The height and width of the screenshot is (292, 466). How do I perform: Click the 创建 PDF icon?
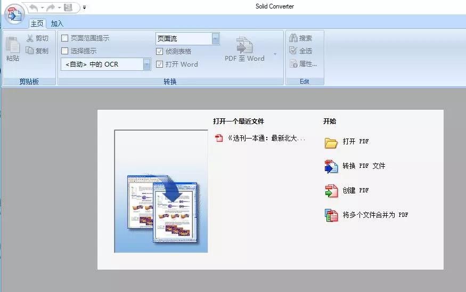click(331, 191)
